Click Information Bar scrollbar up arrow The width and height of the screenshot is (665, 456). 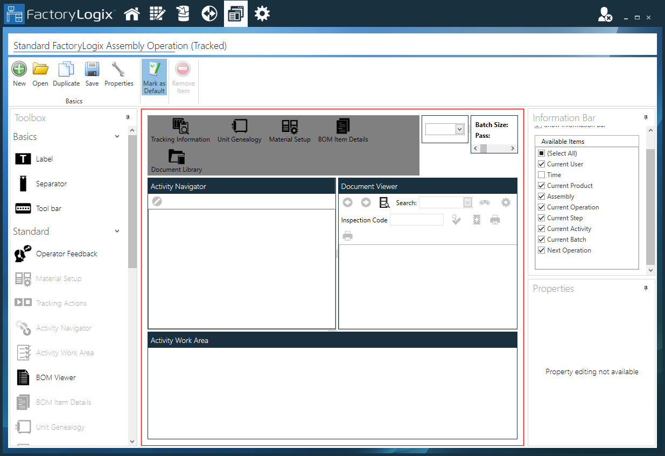(x=651, y=130)
